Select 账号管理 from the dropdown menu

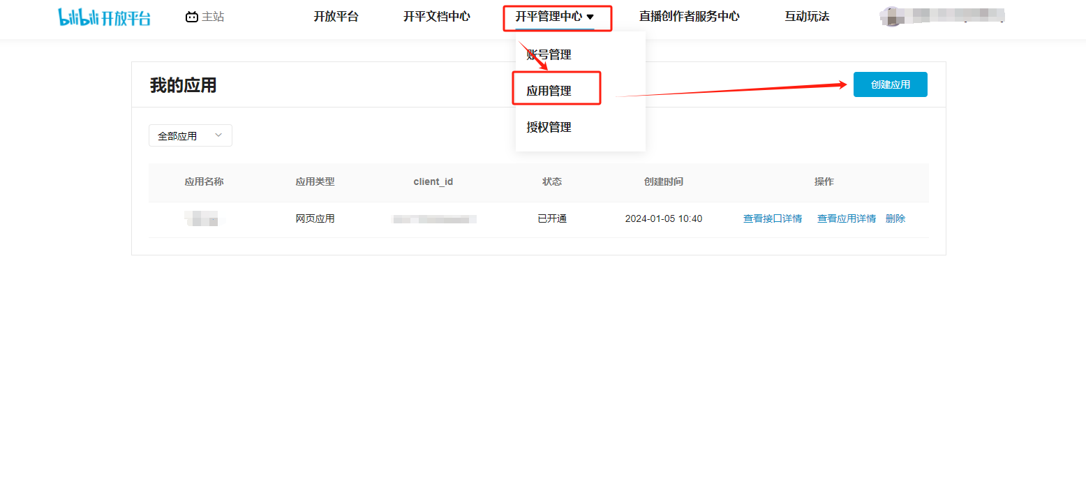pyautogui.click(x=549, y=54)
